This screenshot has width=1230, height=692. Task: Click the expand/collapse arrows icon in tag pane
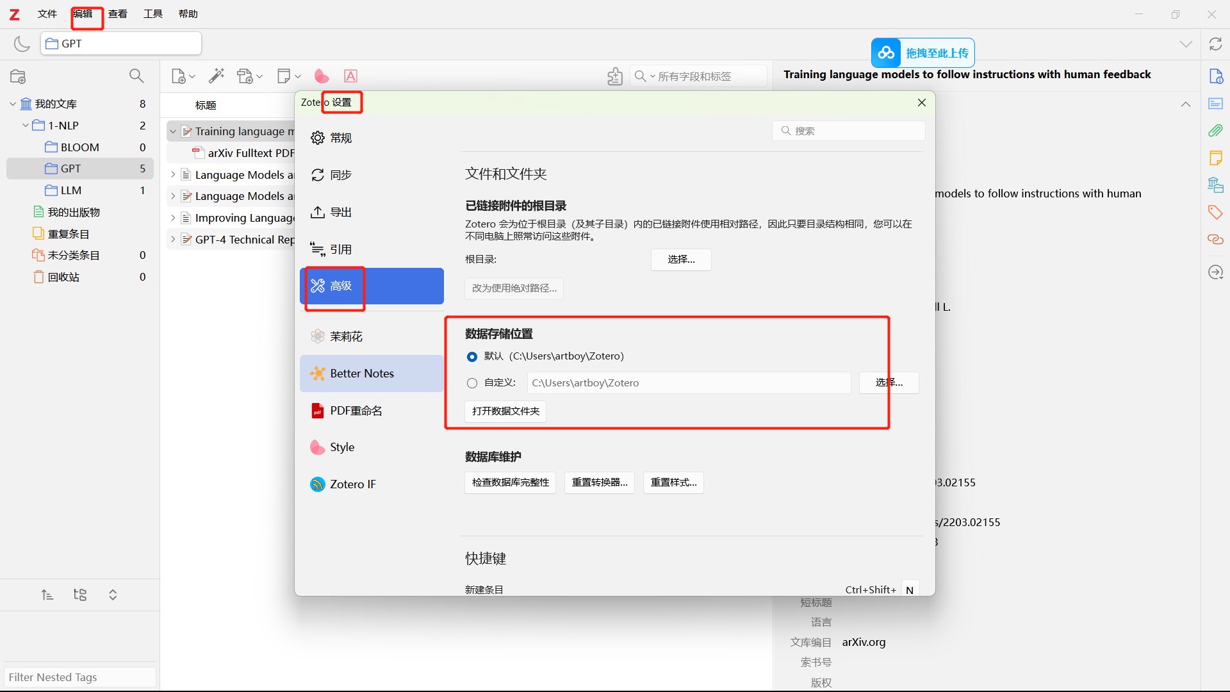click(113, 595)
